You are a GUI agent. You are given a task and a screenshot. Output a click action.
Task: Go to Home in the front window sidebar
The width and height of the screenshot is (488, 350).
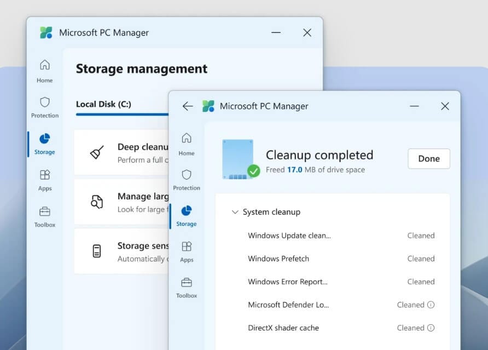187,144
